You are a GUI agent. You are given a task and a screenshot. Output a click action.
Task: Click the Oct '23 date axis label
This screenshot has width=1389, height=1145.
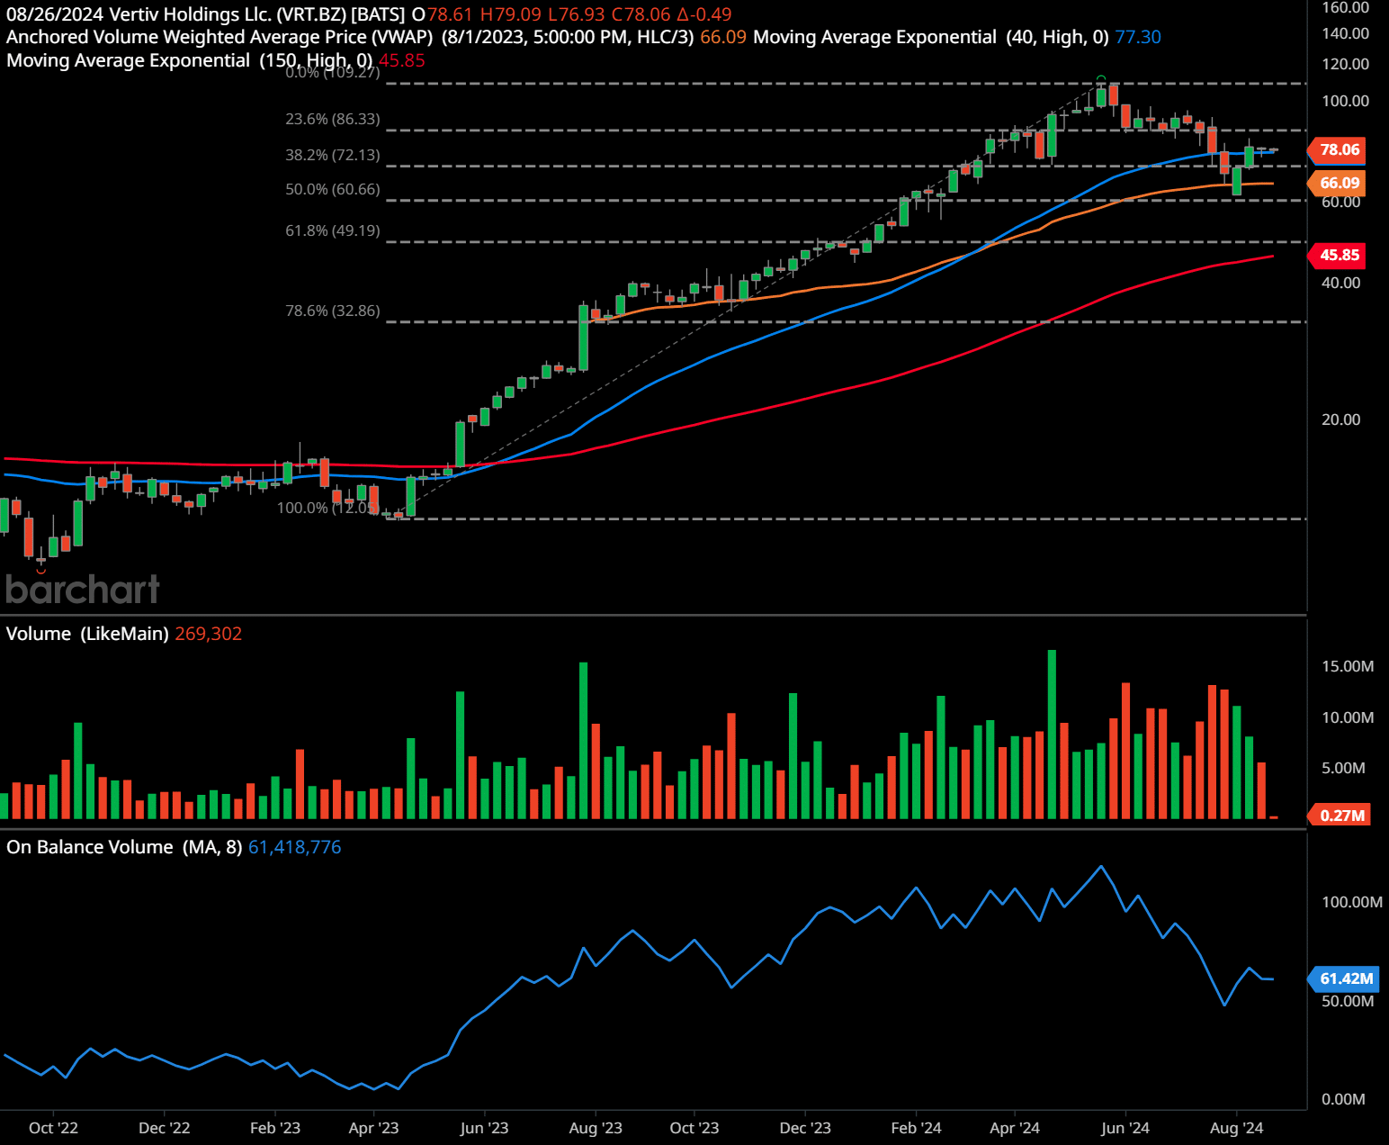pos(694,1128)
